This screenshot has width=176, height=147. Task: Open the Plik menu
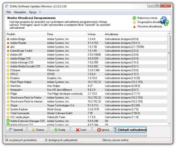(9, 12)
